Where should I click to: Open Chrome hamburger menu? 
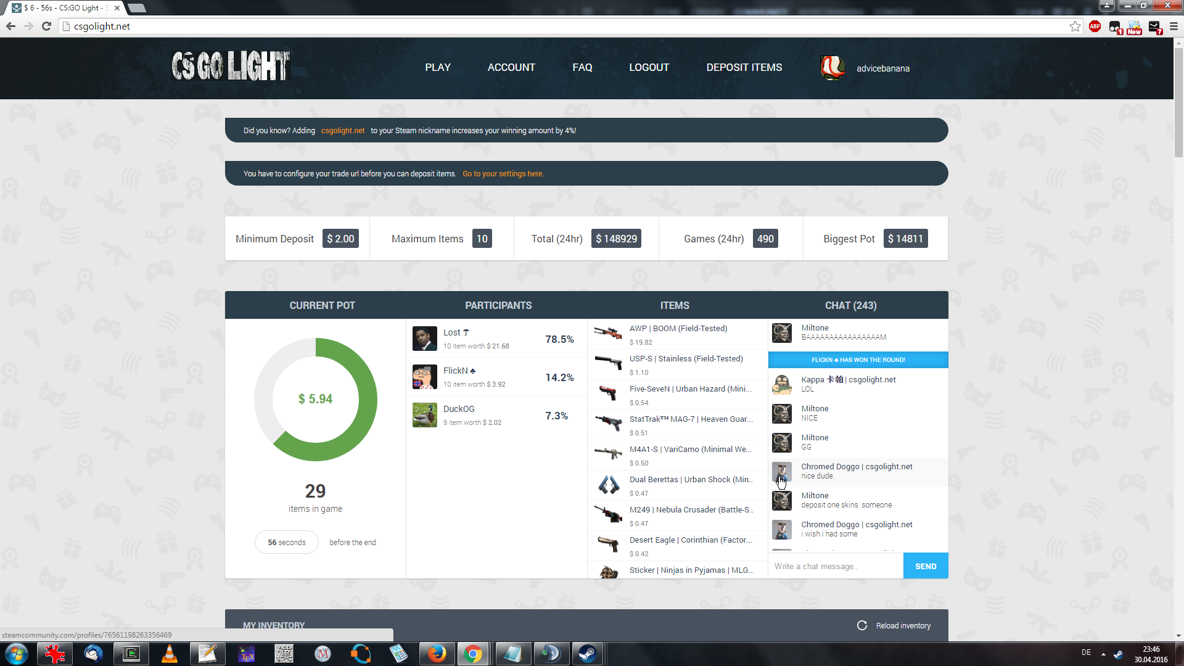[x=1174, y=26]
